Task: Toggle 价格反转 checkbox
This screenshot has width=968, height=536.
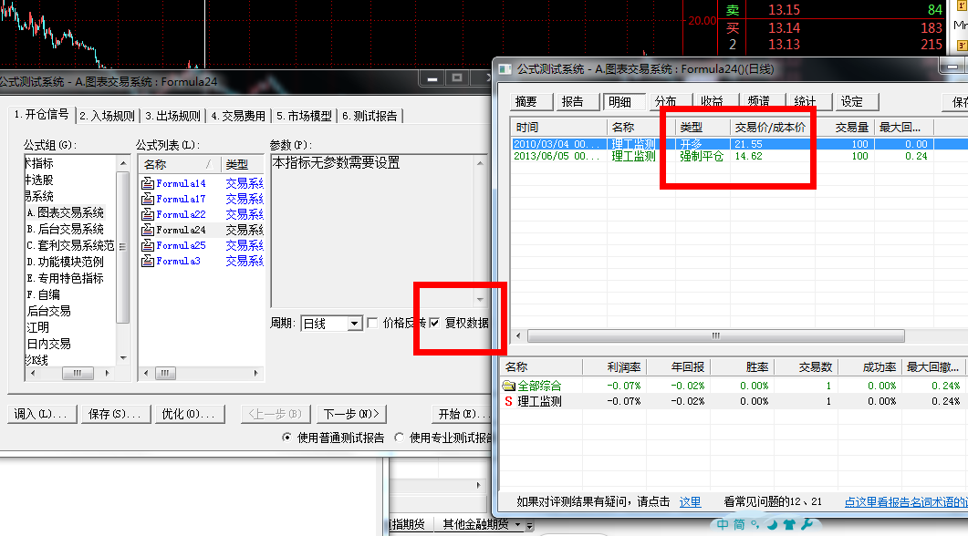Action: pyautogui.click(x=372, y=323)
